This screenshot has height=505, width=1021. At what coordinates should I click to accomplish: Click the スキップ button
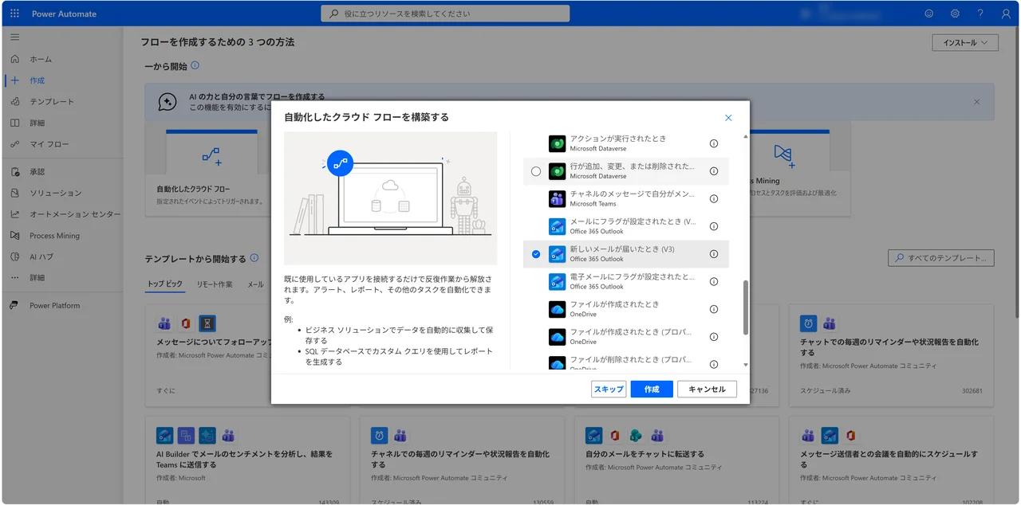pyautogui.click(x=609, y=389)
